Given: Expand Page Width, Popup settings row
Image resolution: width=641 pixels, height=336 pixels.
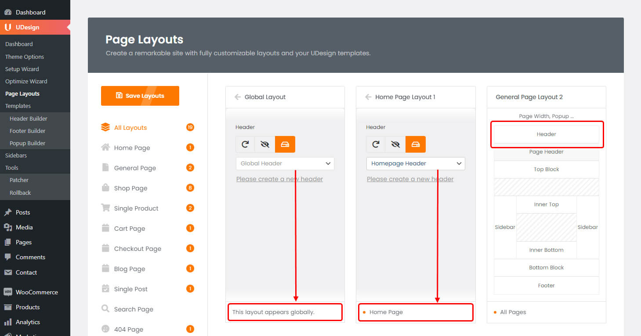Looking at the screenshot, I should (x=546, y=116).
